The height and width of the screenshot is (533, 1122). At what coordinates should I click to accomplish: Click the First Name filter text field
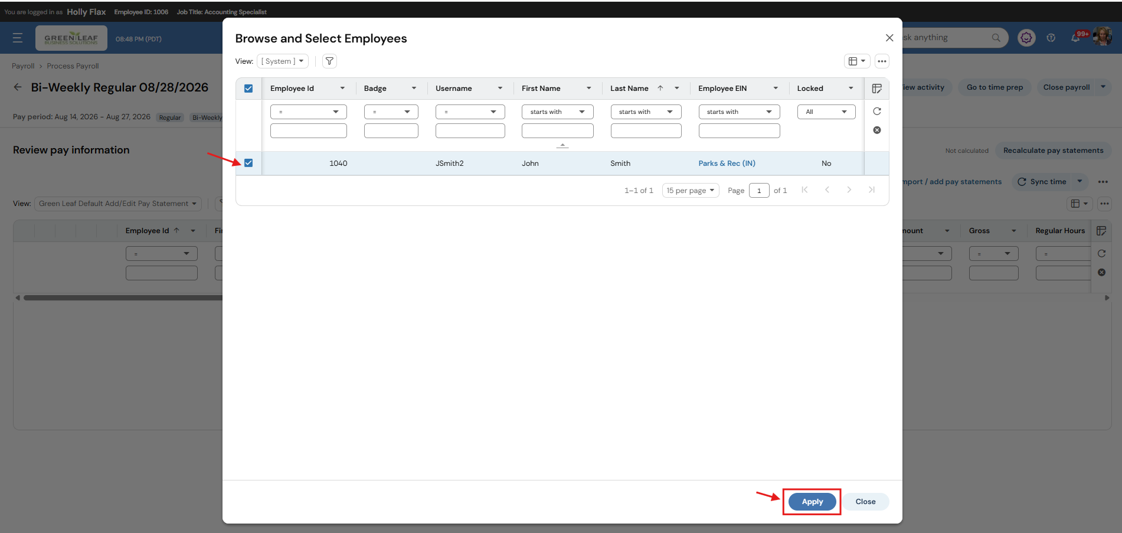click(558, 130)
